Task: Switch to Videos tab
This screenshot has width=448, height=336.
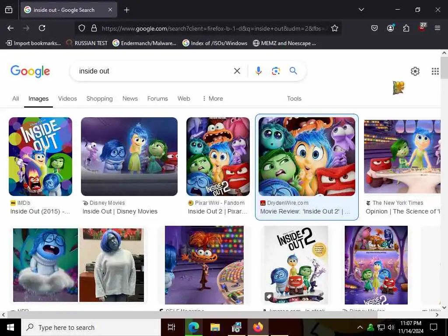Action: (x=67, y=98)
